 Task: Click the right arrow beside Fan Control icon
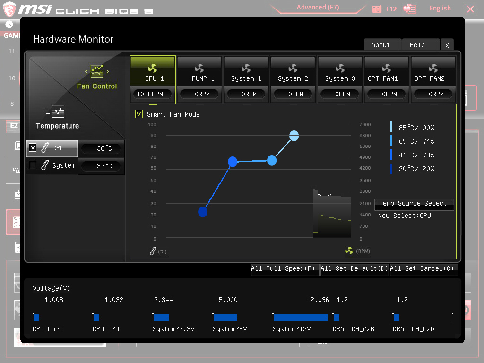click(107, 72)
